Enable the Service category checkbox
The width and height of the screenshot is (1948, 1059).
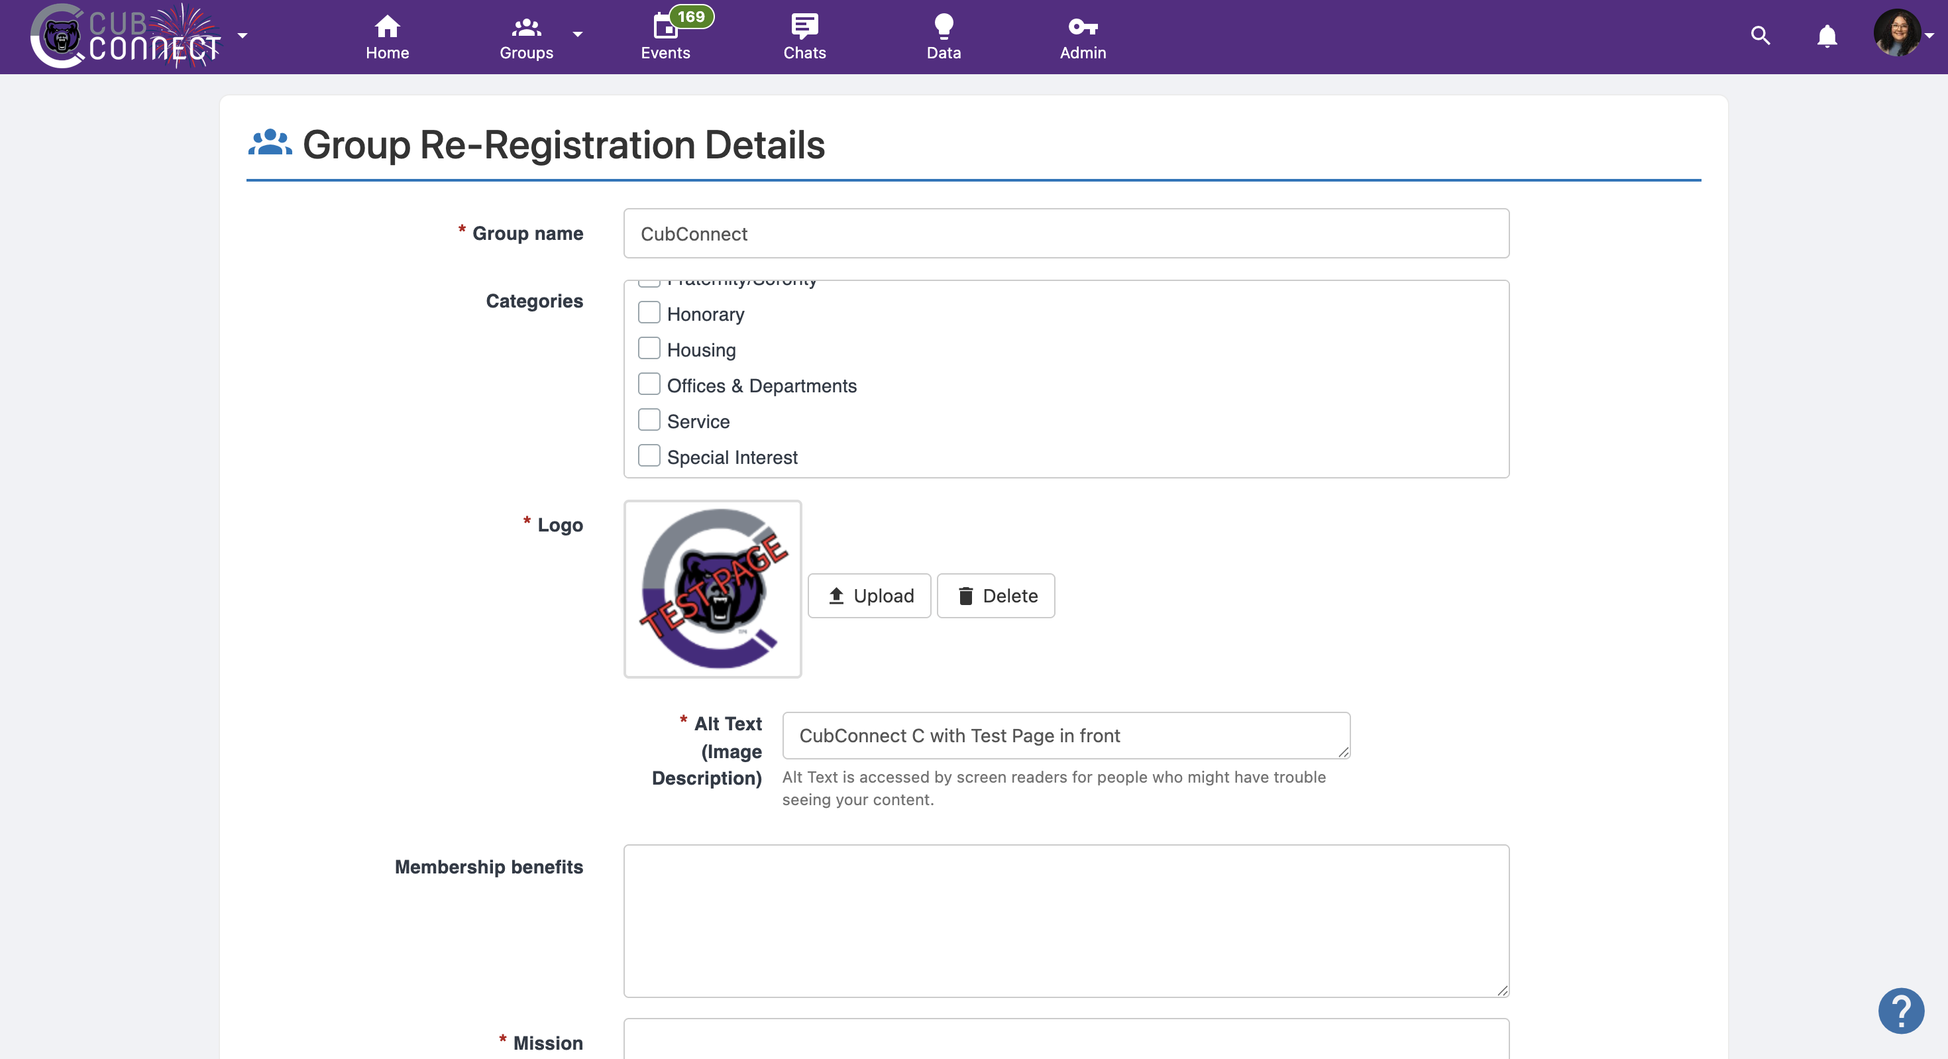649,419
